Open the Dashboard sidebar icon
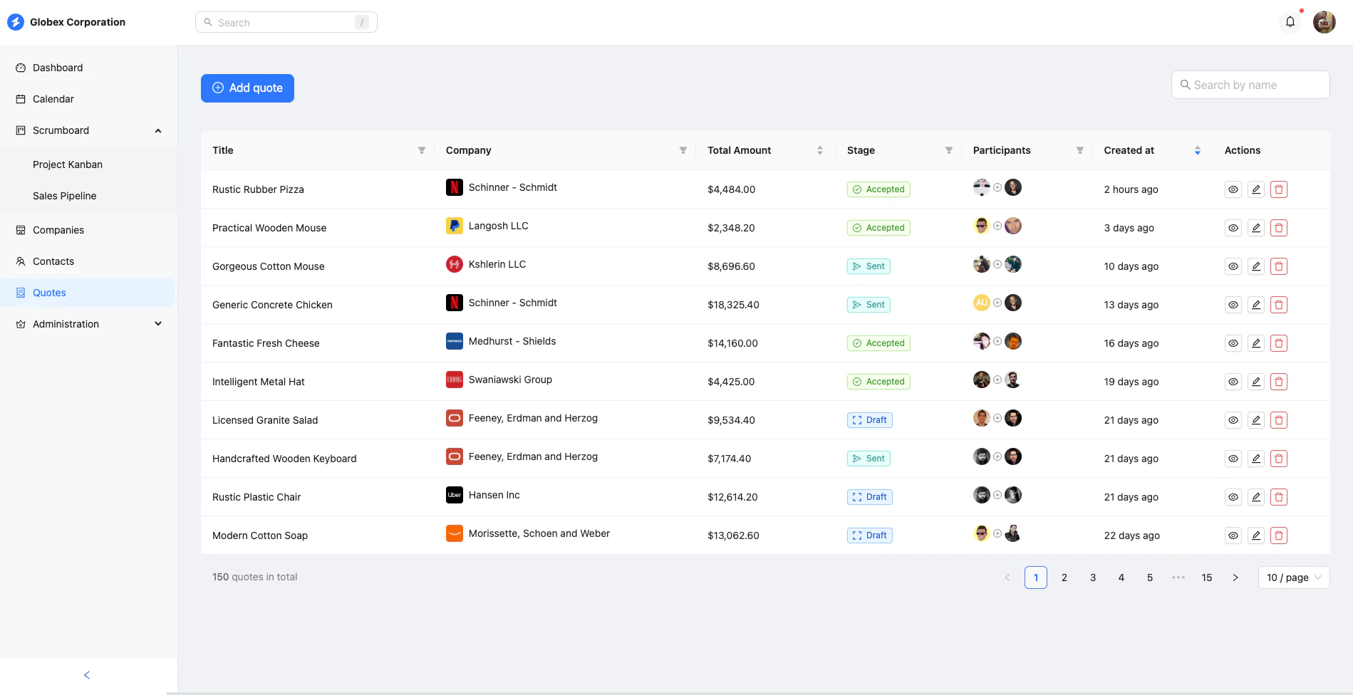Image resolution: width=1353 pixels, height=695 pixels. coord(21,67)
